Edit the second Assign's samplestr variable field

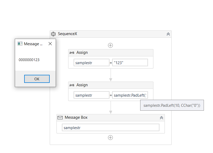tap(91, 95)
